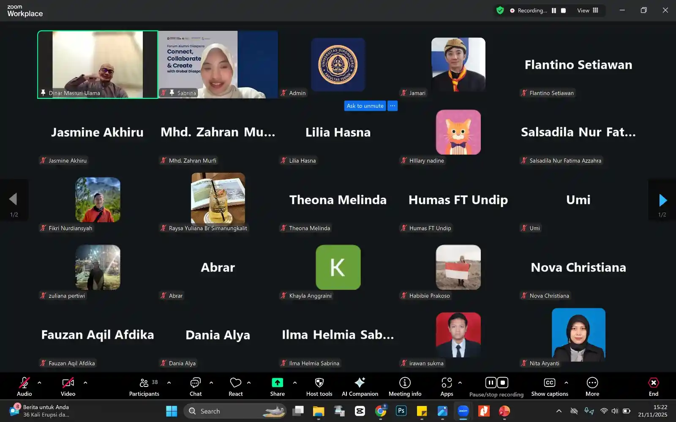Turn on the Video camera
This screenshot has width=676, height=422.
coord(68,386)
